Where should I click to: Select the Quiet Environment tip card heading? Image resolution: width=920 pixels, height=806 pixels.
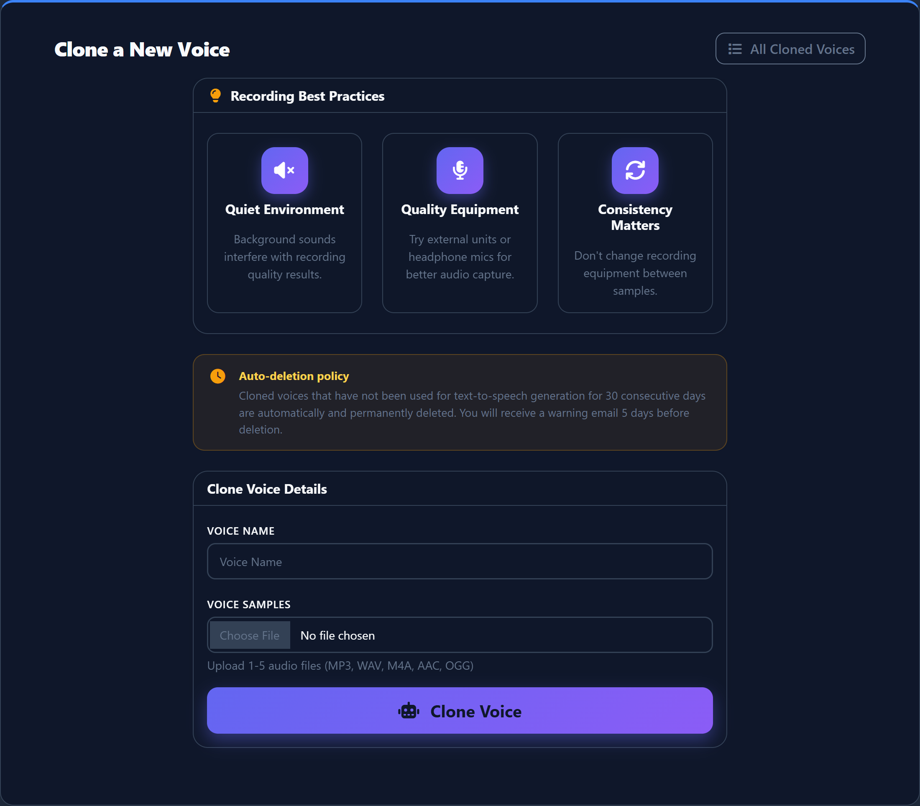[x=284, y=209]
